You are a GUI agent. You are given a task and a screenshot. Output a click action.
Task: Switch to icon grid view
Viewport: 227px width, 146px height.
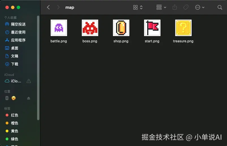pos(135,7)
